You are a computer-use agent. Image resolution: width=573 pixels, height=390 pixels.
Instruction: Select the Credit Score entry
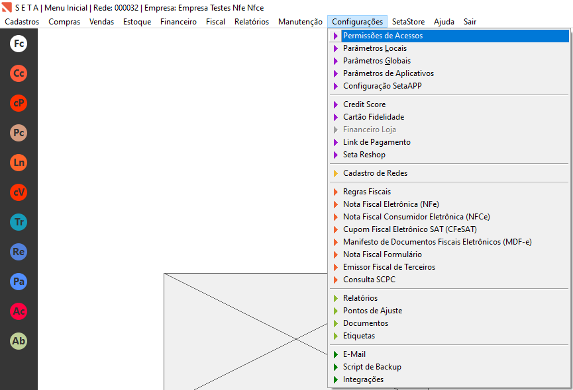coord(450,104)
